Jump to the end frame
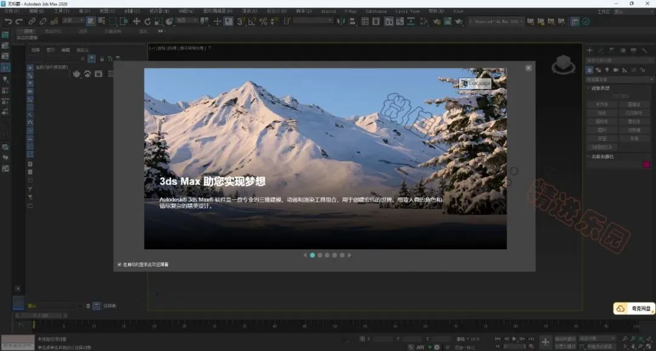This screenshot has height=351, width=656. [531, 339]
